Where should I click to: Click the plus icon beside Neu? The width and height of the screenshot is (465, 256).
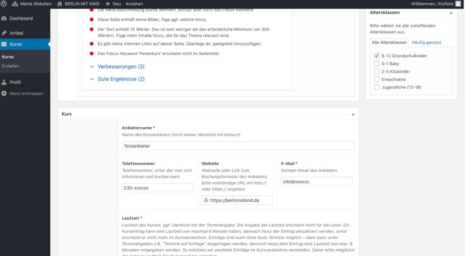pos(108,4)
